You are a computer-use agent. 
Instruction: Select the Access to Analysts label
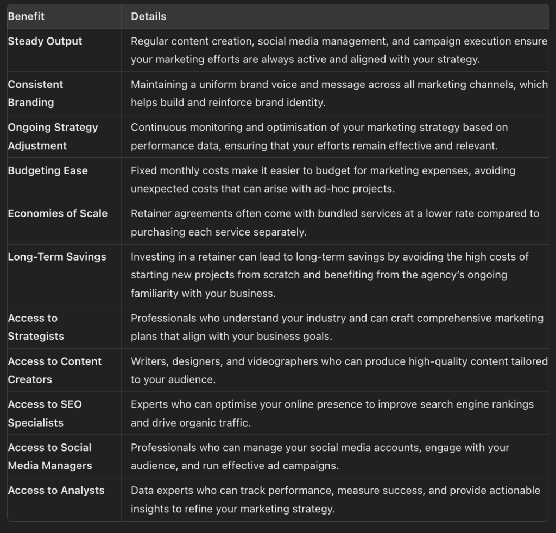pyautogui.click(x=56, y=490)
